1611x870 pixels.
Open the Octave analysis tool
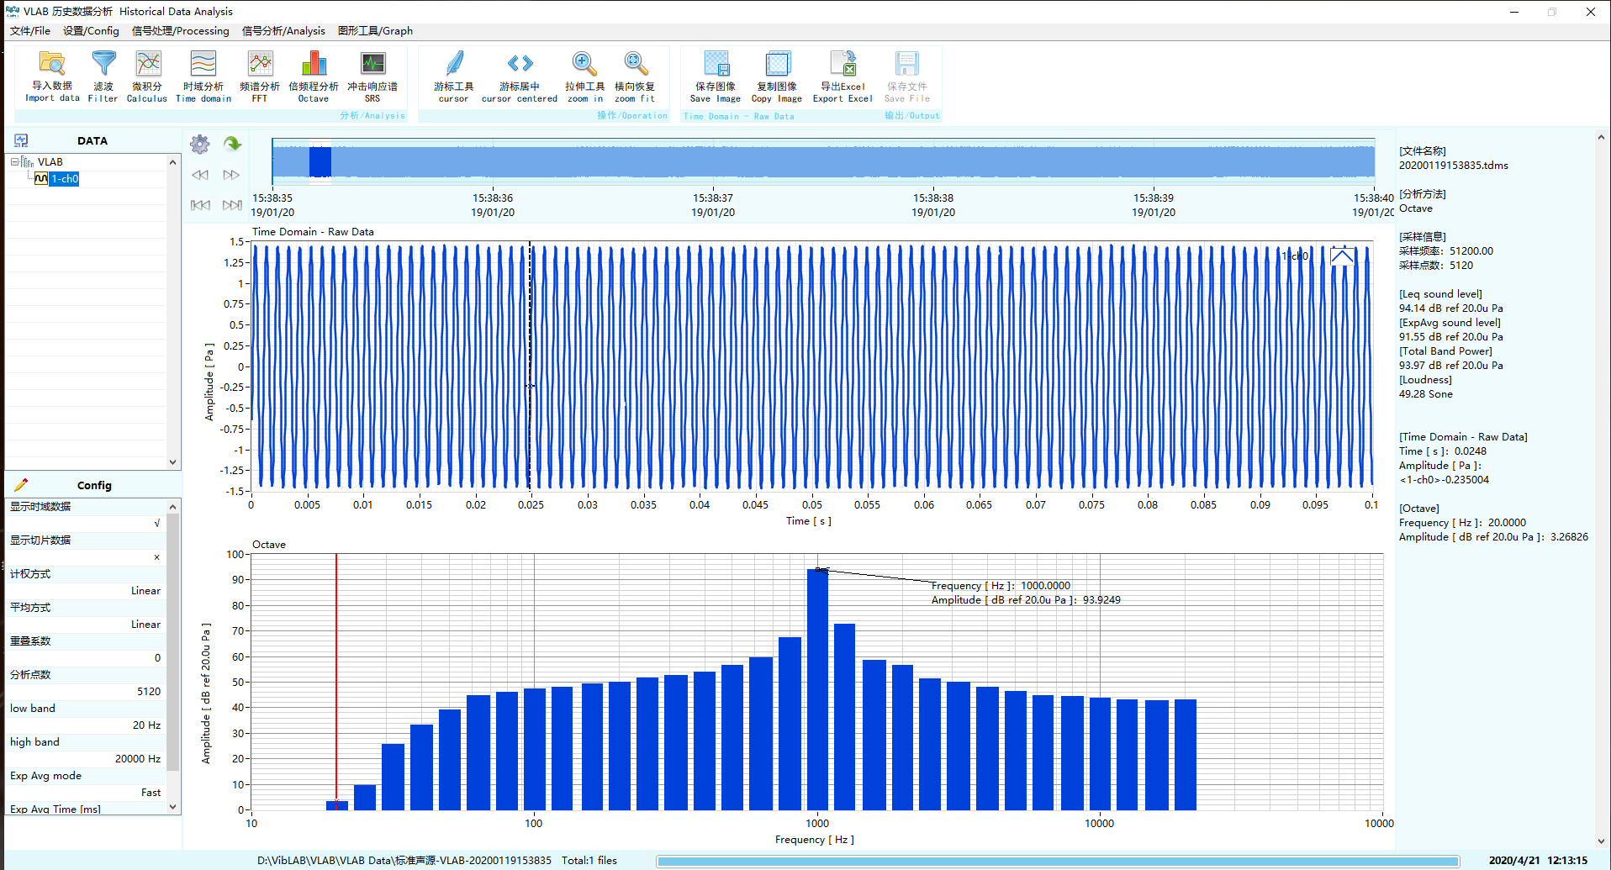click(312, 76)
